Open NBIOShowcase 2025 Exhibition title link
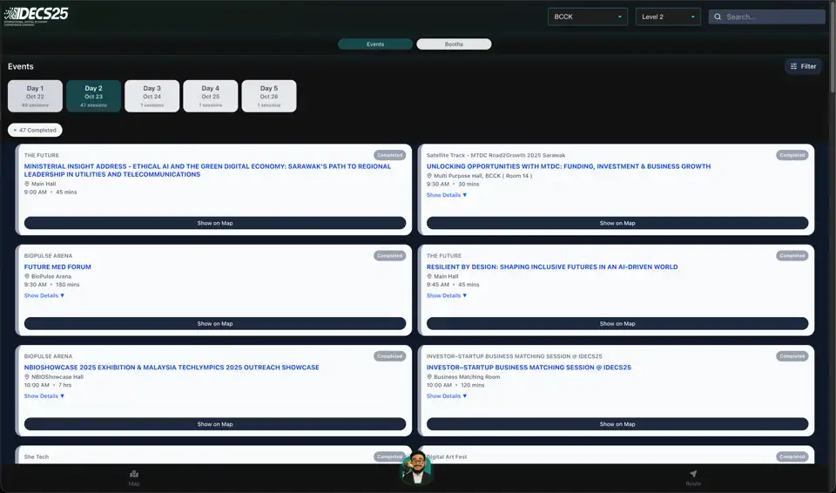836x493 pixels. 172,367
